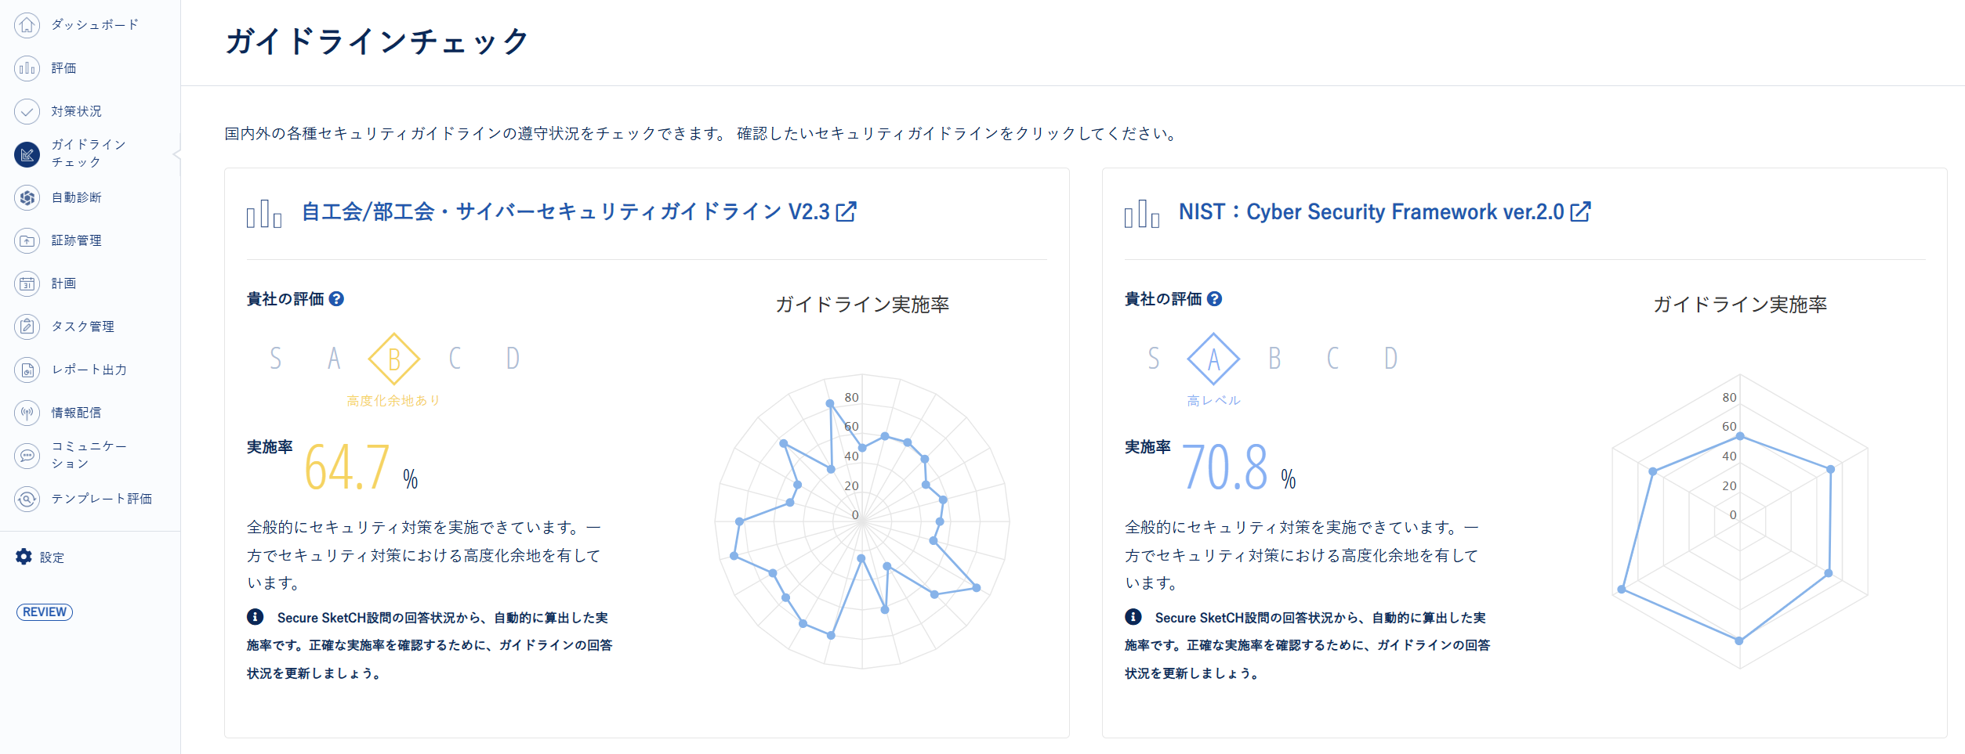Select テンプレート評価 menu item

101,499
